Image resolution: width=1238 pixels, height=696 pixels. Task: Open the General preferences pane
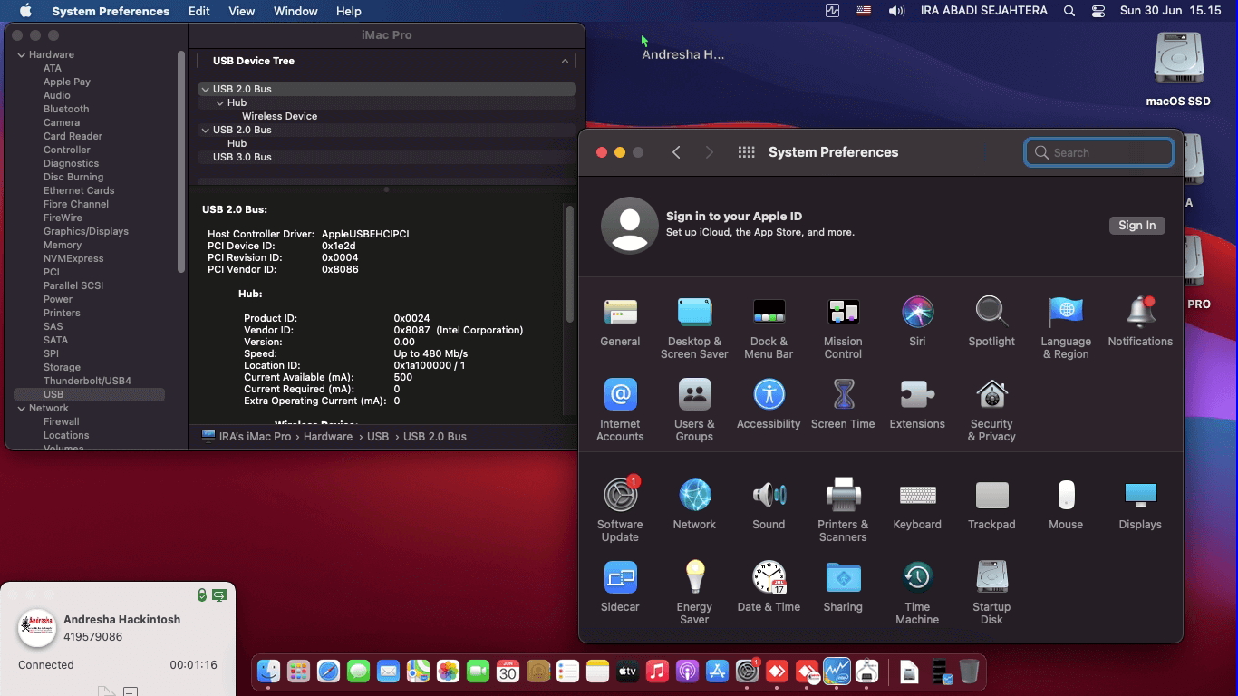pos(620,322)
